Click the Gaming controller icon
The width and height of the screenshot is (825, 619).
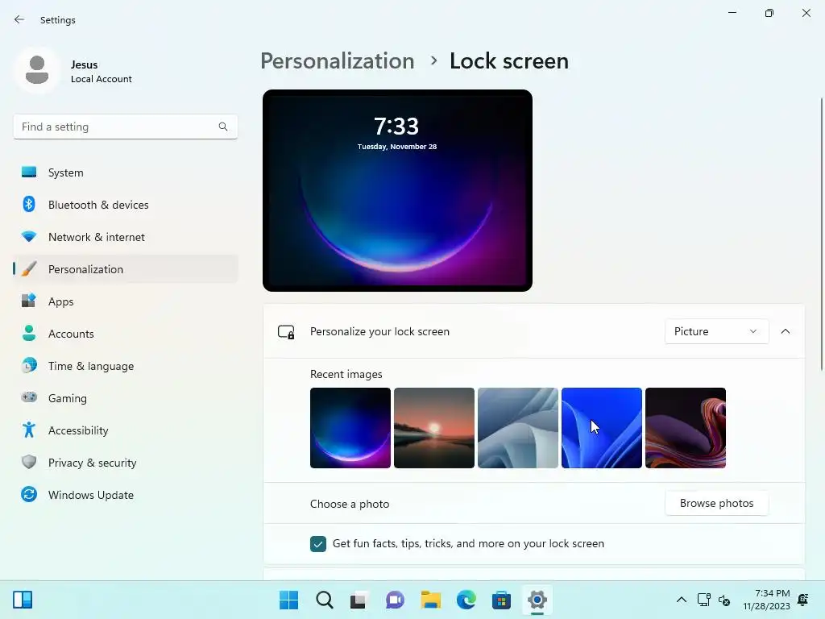[29, 397]
